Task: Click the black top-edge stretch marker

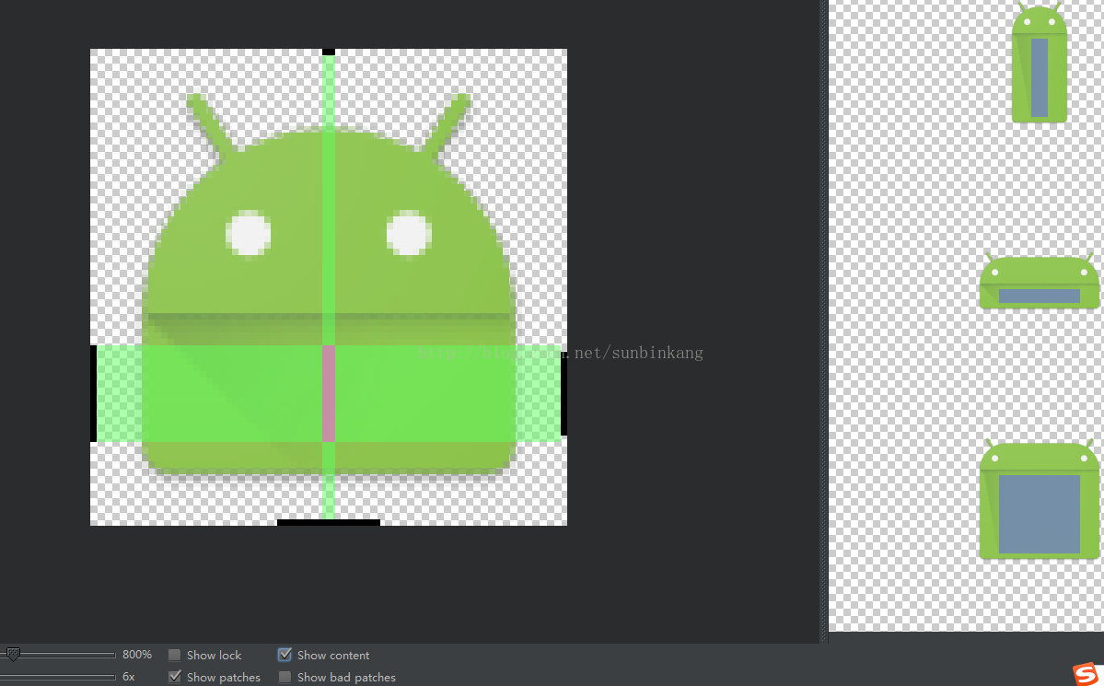Action: pos(329,52)
